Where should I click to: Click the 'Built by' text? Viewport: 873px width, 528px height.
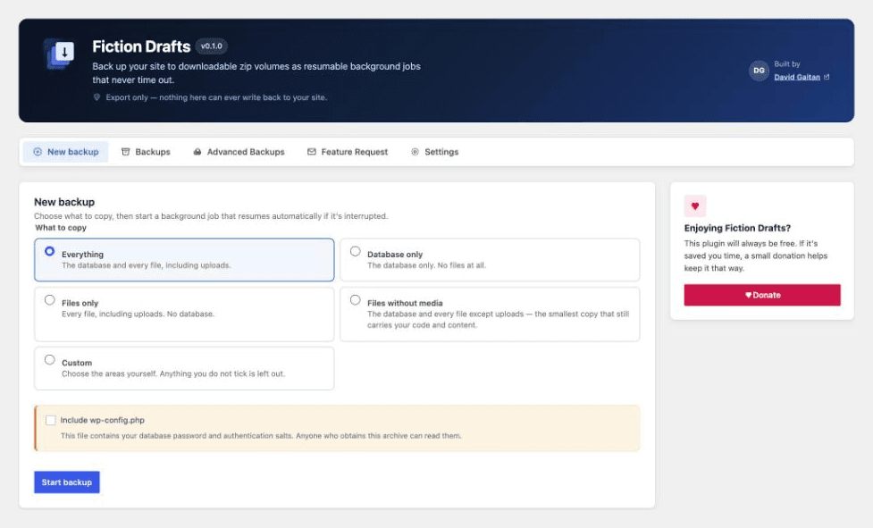pos(786,64)
